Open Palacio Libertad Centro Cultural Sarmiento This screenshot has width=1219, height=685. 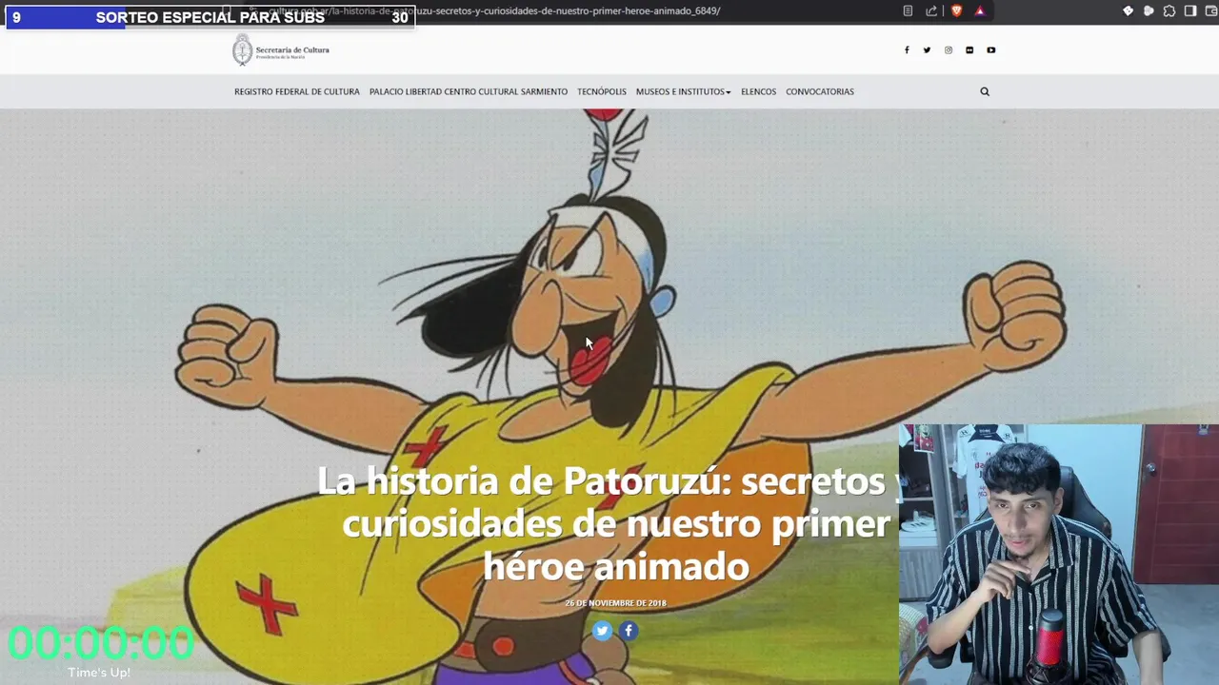coord(469,92)
